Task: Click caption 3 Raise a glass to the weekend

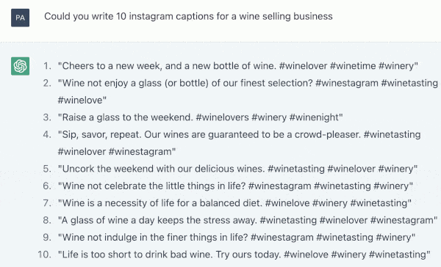Action: pos(200,117)
